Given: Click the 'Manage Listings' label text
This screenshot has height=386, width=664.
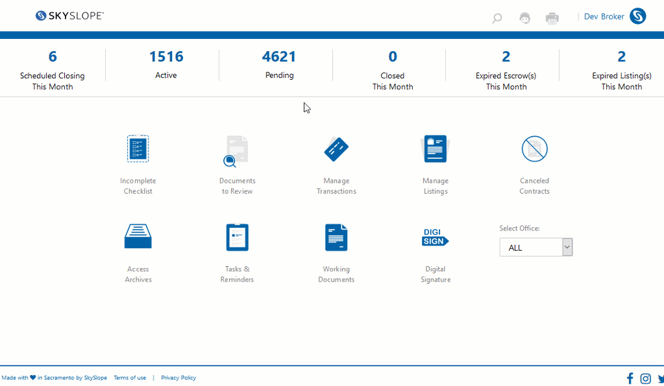Looking at the screenshot, I should (436, 186).
